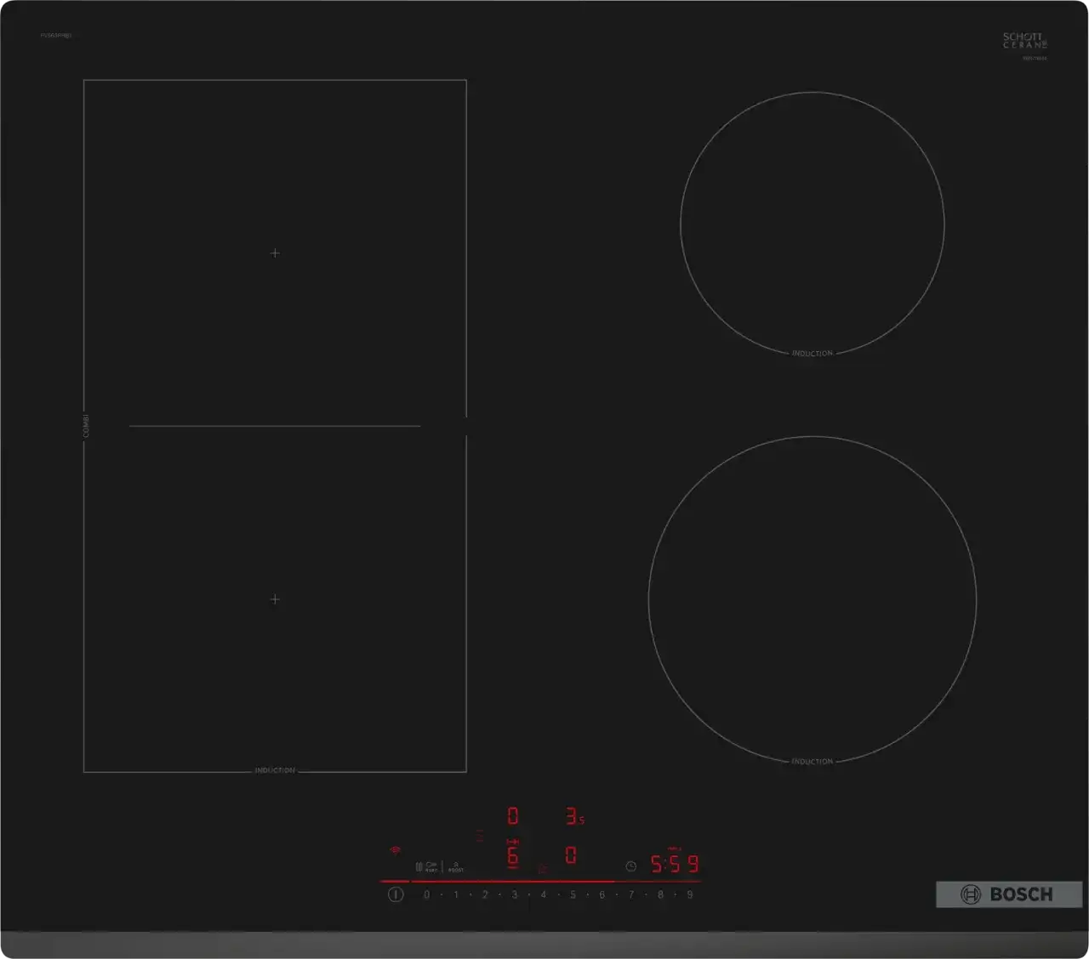
Task: Choose power level 5 on the scale
Action: (x=573, y=894)
